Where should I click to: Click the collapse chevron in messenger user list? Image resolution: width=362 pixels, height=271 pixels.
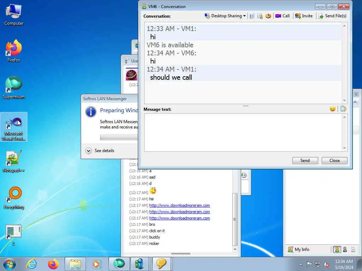point(355,102)
